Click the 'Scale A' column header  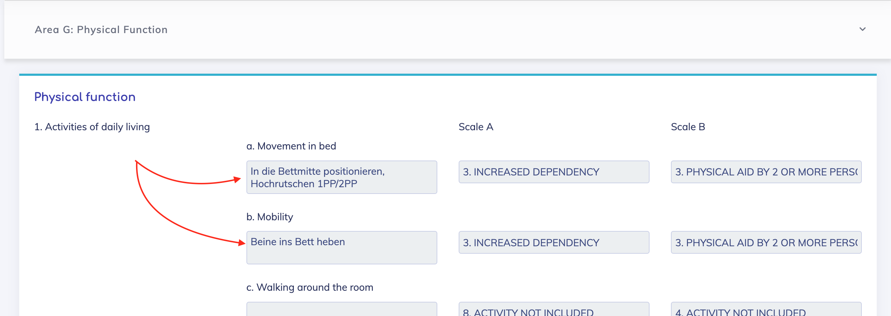point(476,127)
